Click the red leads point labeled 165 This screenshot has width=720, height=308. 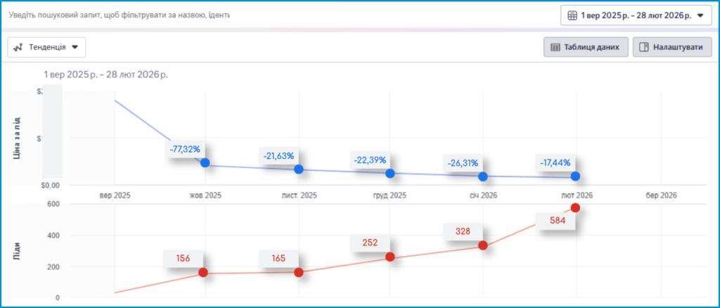click(x=298, y=273)
